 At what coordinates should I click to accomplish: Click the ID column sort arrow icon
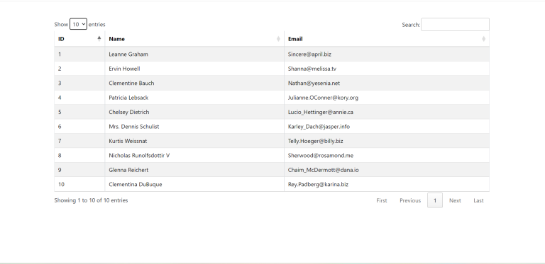pyautogui.click(x=99, y=38)
